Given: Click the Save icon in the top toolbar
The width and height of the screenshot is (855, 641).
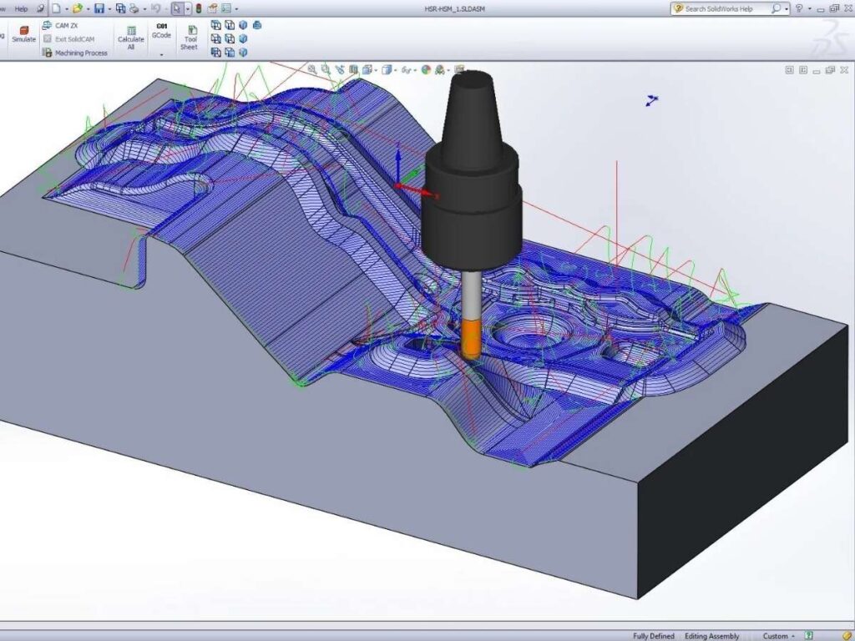Looking at the screenshot, I should coord(98,8).
